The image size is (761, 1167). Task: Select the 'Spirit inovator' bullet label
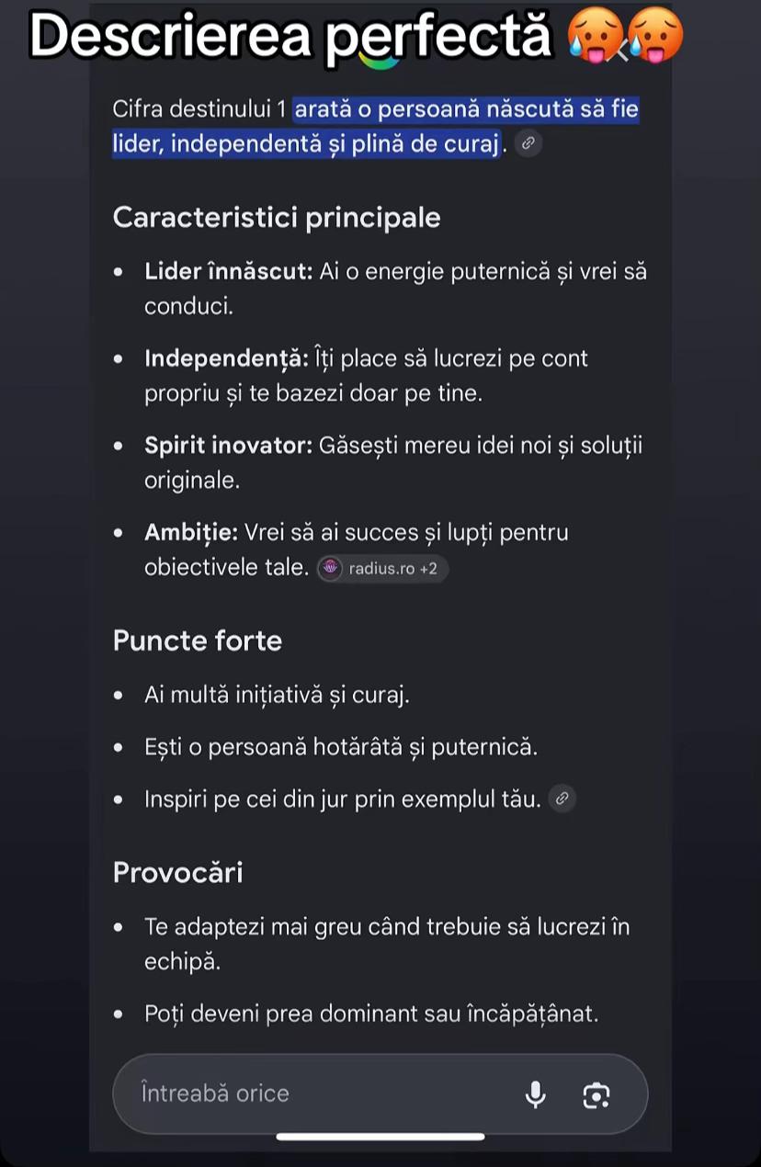pyautogui.click(x=229, y=446)
